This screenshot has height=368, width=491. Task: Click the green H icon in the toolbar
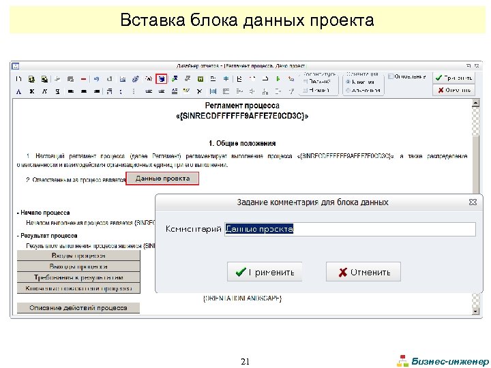[200, 79]
